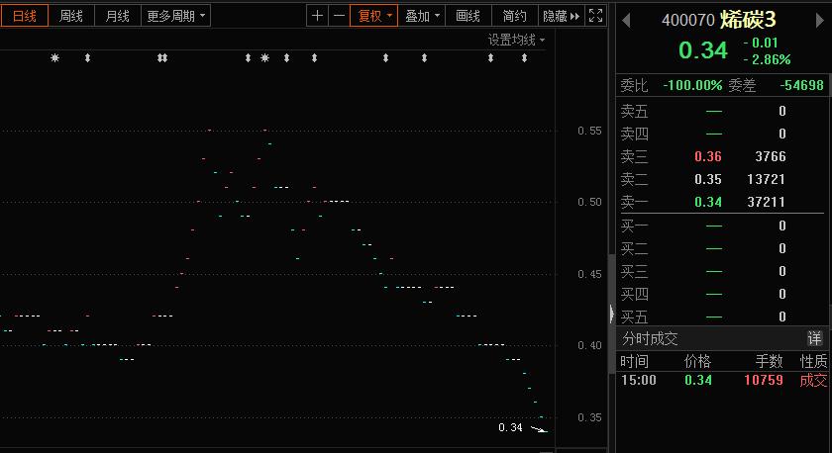
Task: Toggle 简约 simple display mode
Action: pos(515,16)
